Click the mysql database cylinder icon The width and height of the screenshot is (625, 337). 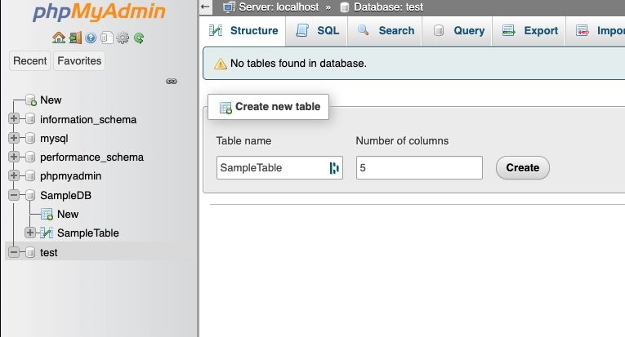[30, 138]
